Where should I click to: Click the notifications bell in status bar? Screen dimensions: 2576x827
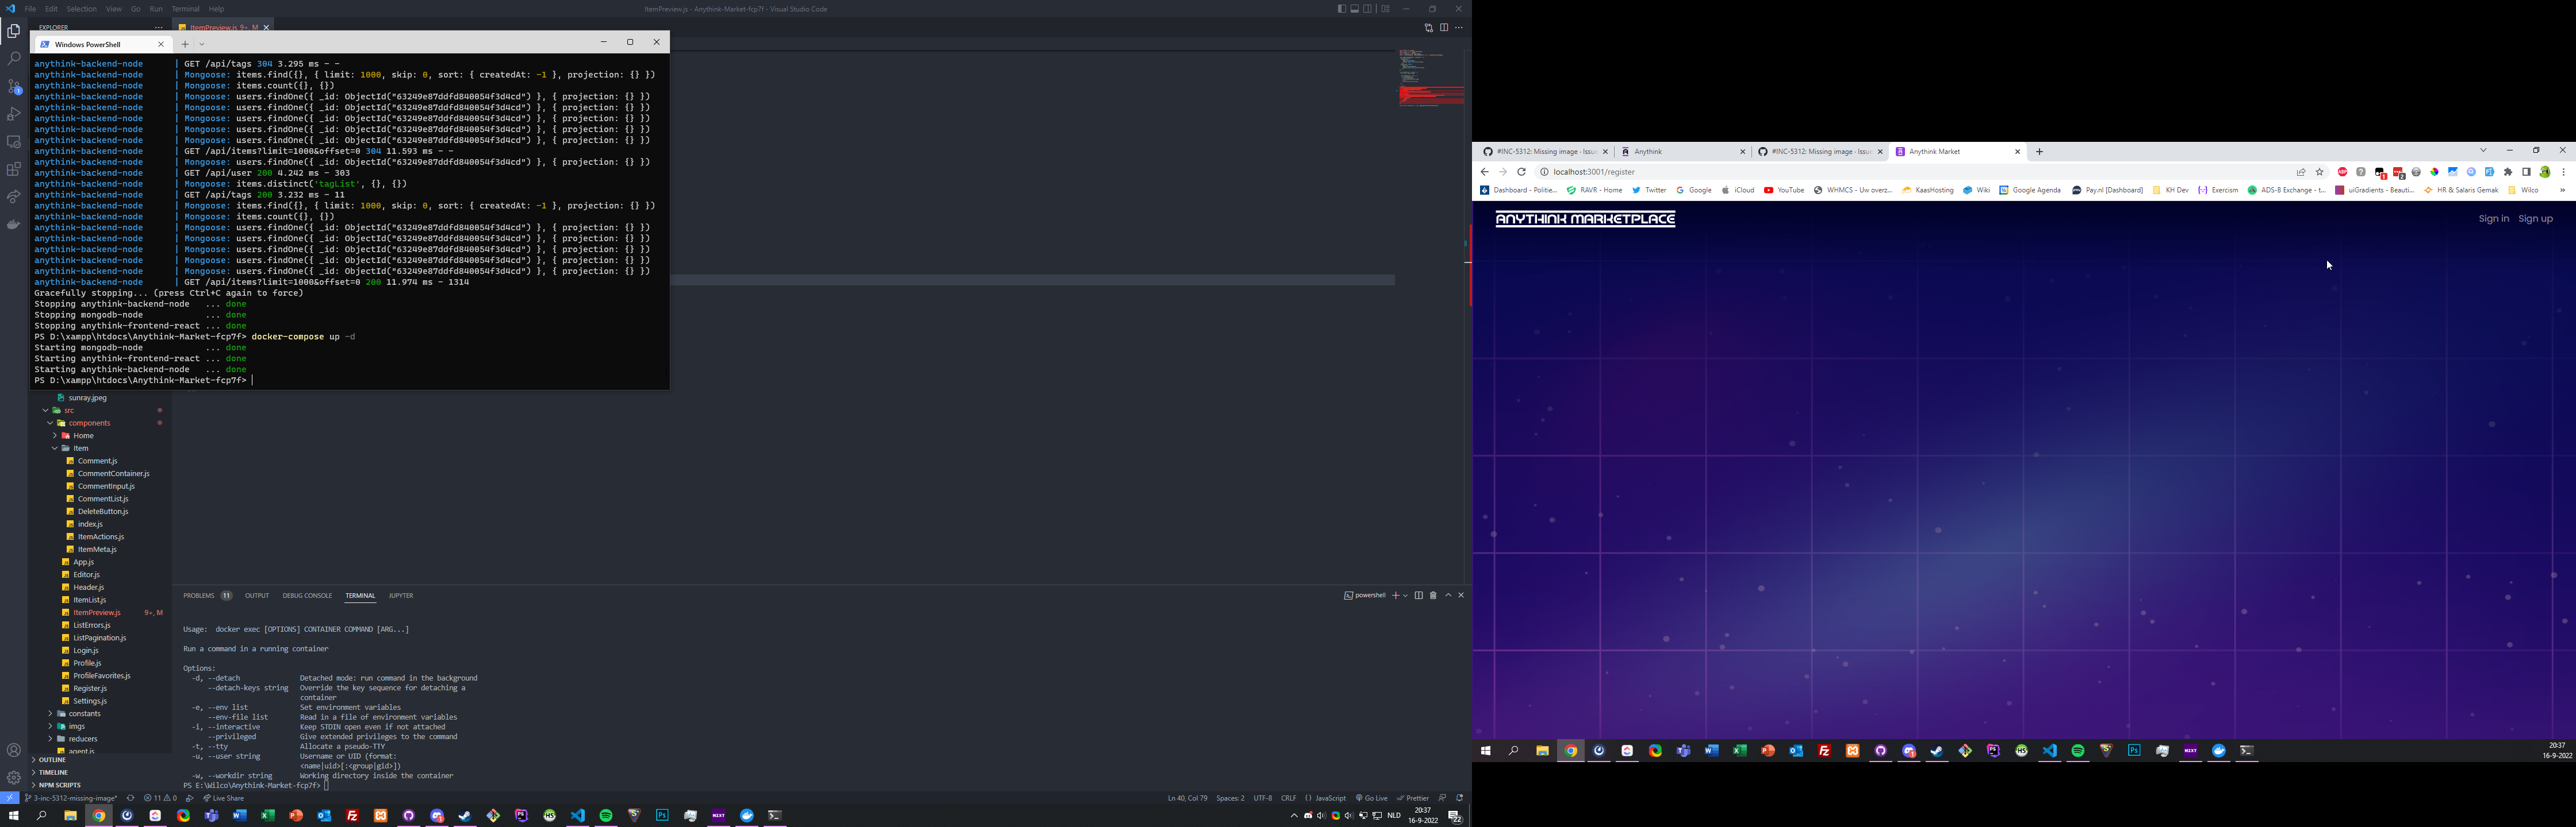click(1460, 798)
